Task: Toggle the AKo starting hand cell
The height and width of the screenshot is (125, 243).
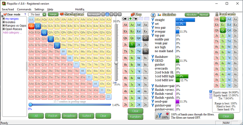Action: (31, 26)
